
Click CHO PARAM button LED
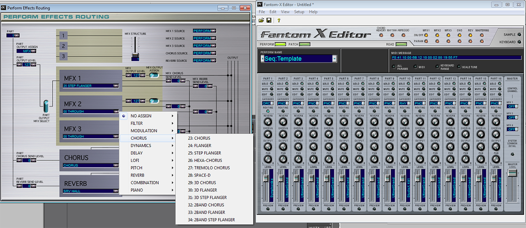(x=459, y=41)
